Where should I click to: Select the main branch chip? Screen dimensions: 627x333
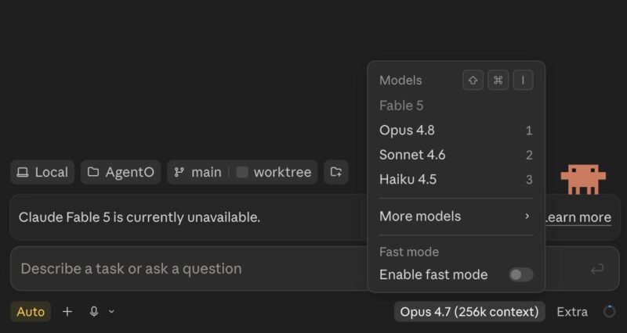[198, 172]
